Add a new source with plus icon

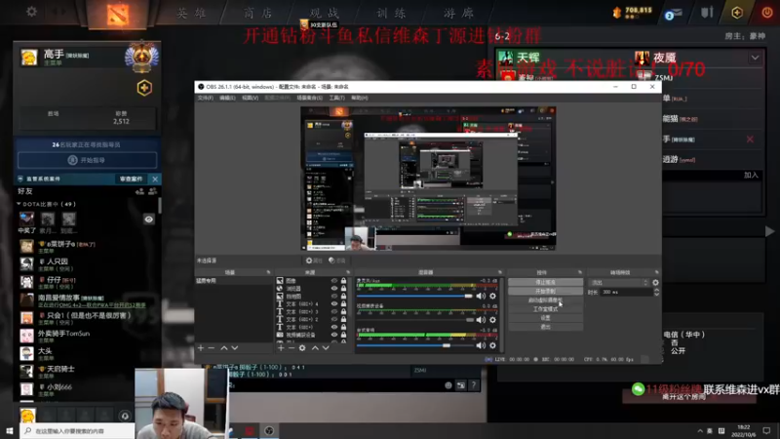pos(281,348)
